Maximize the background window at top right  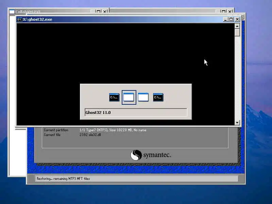click(223, 12)
